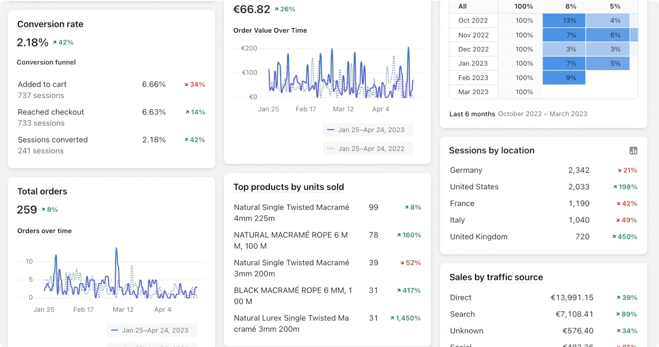This screenshot has height=347, width=659.
Task: Toggle Jan 25–Apr 24, 2023 legend in Total orders chart
Action: point(152,330)
